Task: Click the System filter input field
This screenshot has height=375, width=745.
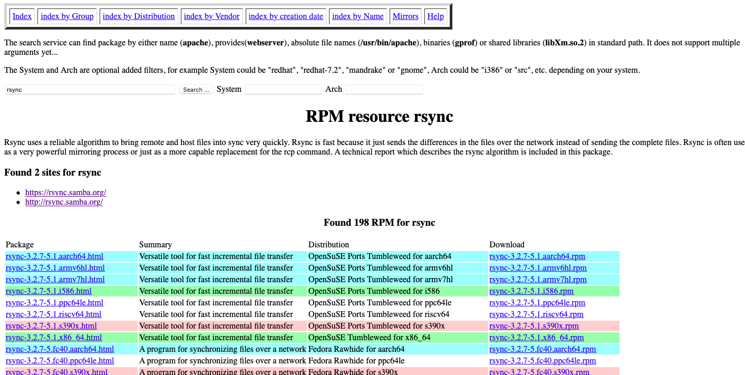Action: (x=283, y=89)
